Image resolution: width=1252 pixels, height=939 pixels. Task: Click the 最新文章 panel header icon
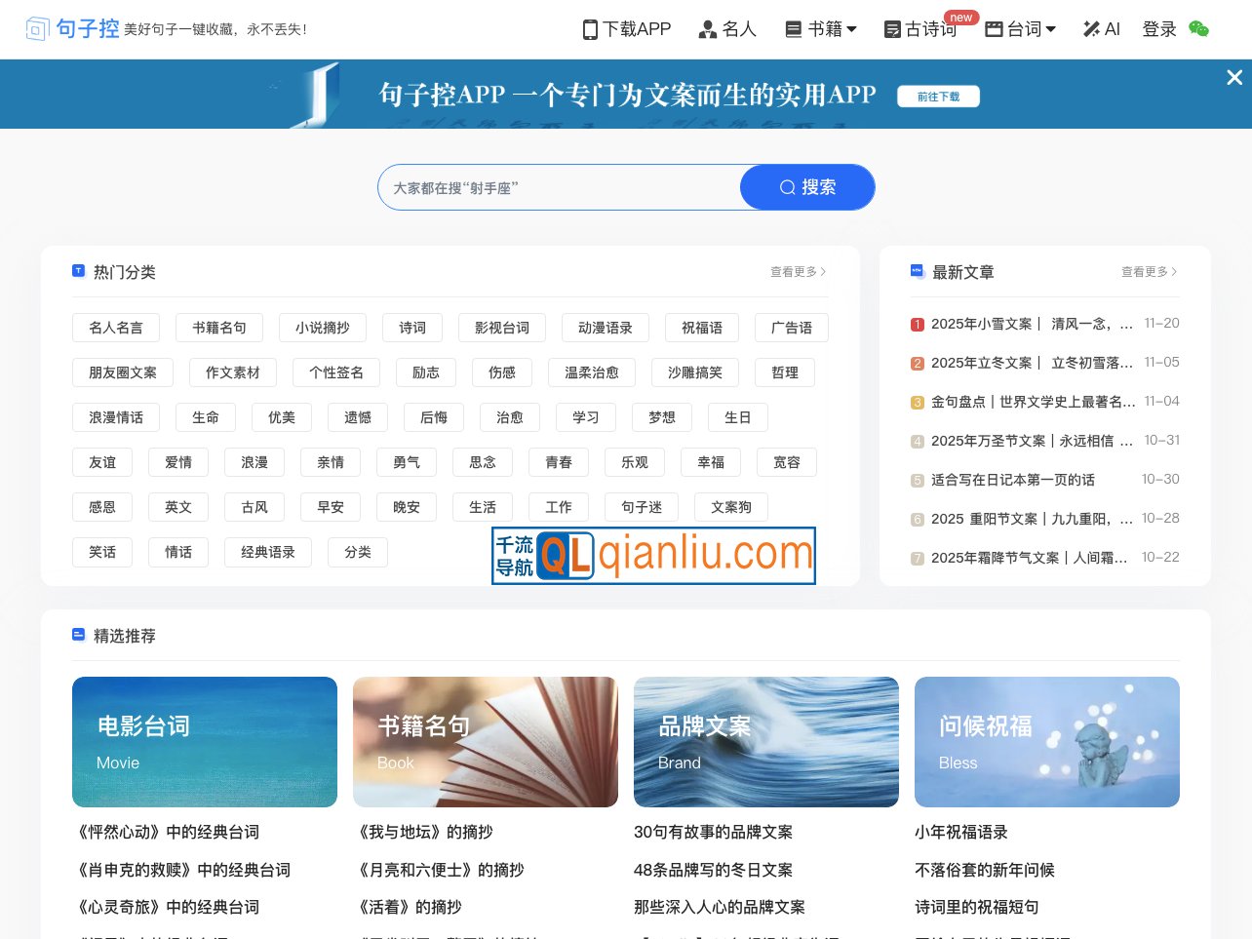[918, 271]
